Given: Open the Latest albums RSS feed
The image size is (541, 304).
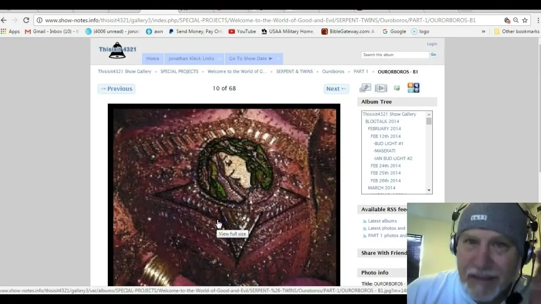Looking at the screenshot, I should (382, 221).
